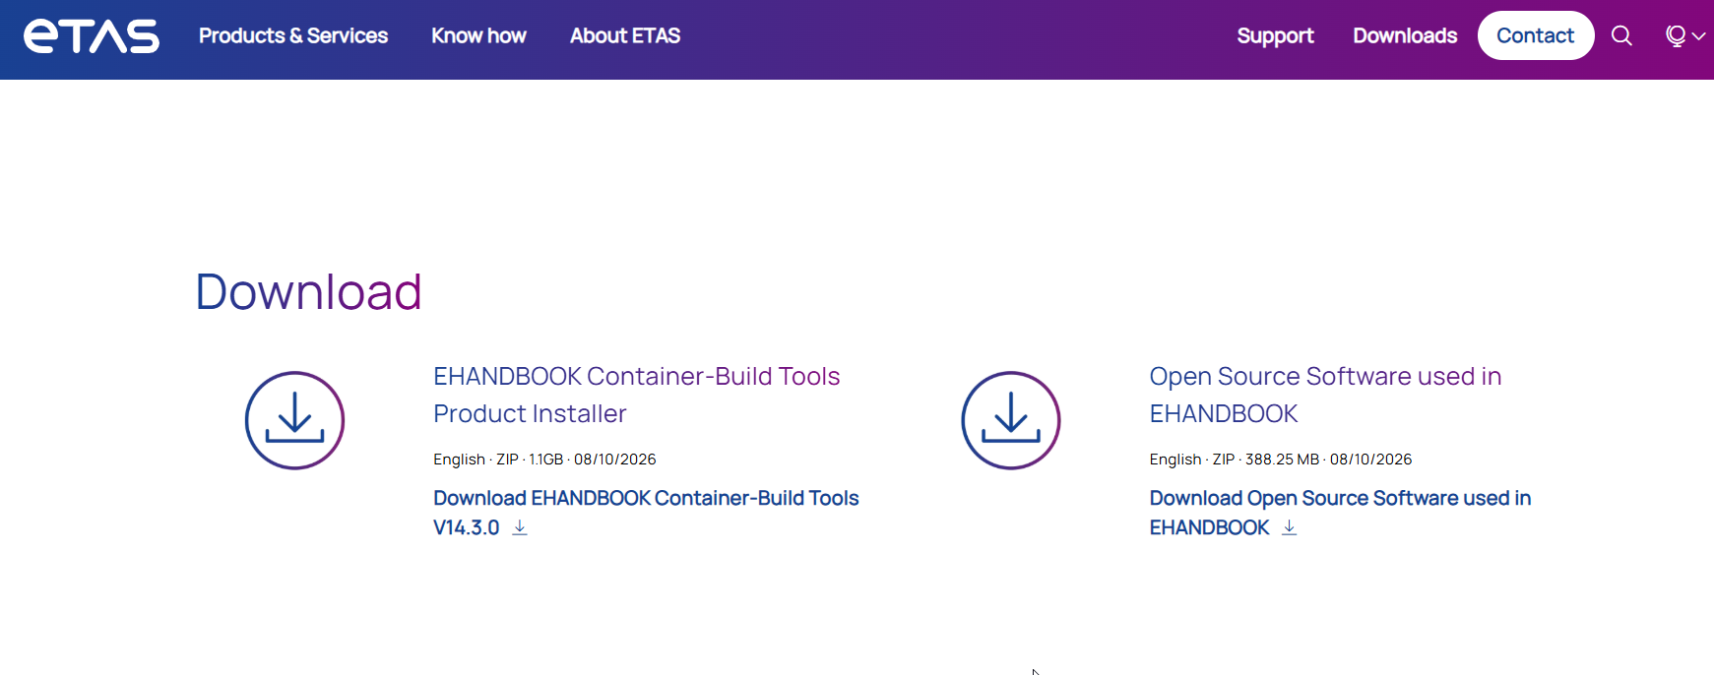1714x675 pixels.
Task: Open Products & Services menu
Action: (x=293, y=36)
